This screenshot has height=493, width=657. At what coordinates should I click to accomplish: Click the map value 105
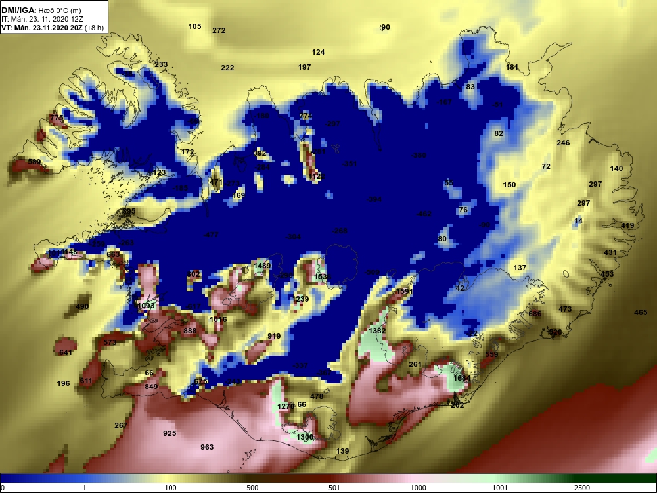[194, 26]
